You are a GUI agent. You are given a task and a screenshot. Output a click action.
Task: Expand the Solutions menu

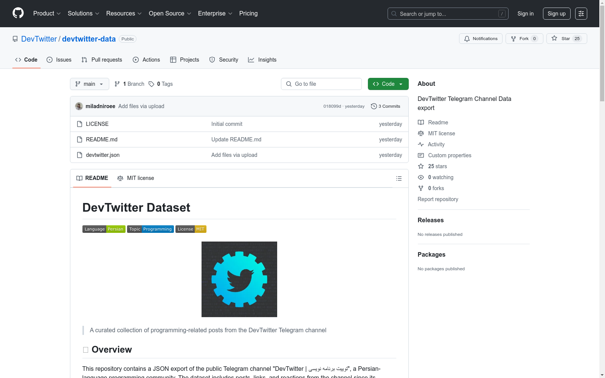[x=84, y=14]
